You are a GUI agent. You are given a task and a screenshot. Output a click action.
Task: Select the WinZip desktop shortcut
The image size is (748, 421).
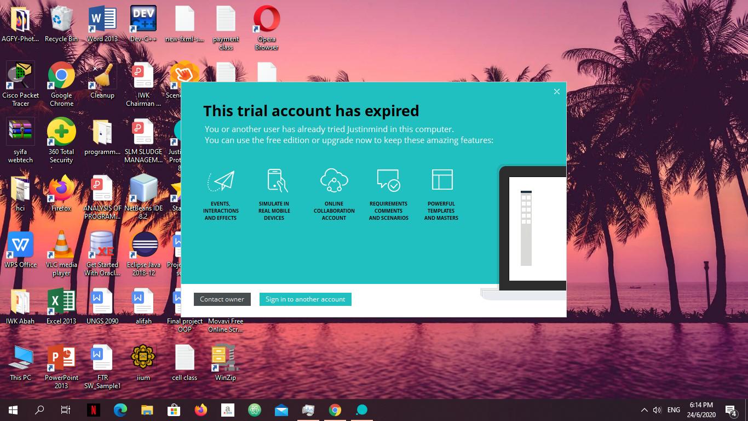tap(225, 359)
